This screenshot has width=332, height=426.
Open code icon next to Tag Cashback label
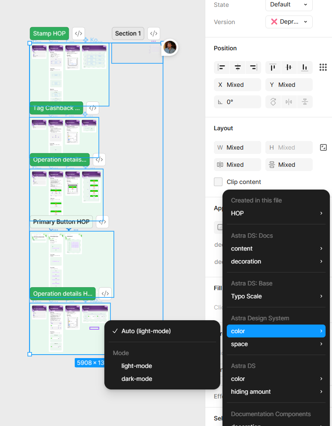coord(93,108)
